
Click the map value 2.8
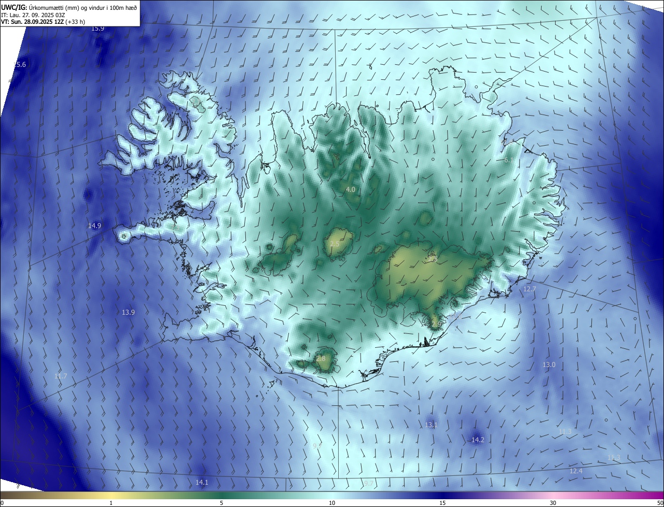[x=321, y=358]
